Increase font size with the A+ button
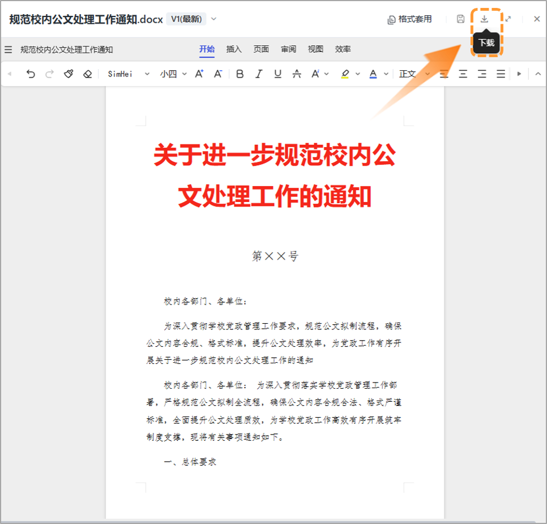 pos(199,74)
